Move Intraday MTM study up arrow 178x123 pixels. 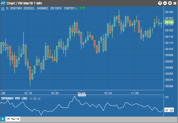(x=31, y=99)
